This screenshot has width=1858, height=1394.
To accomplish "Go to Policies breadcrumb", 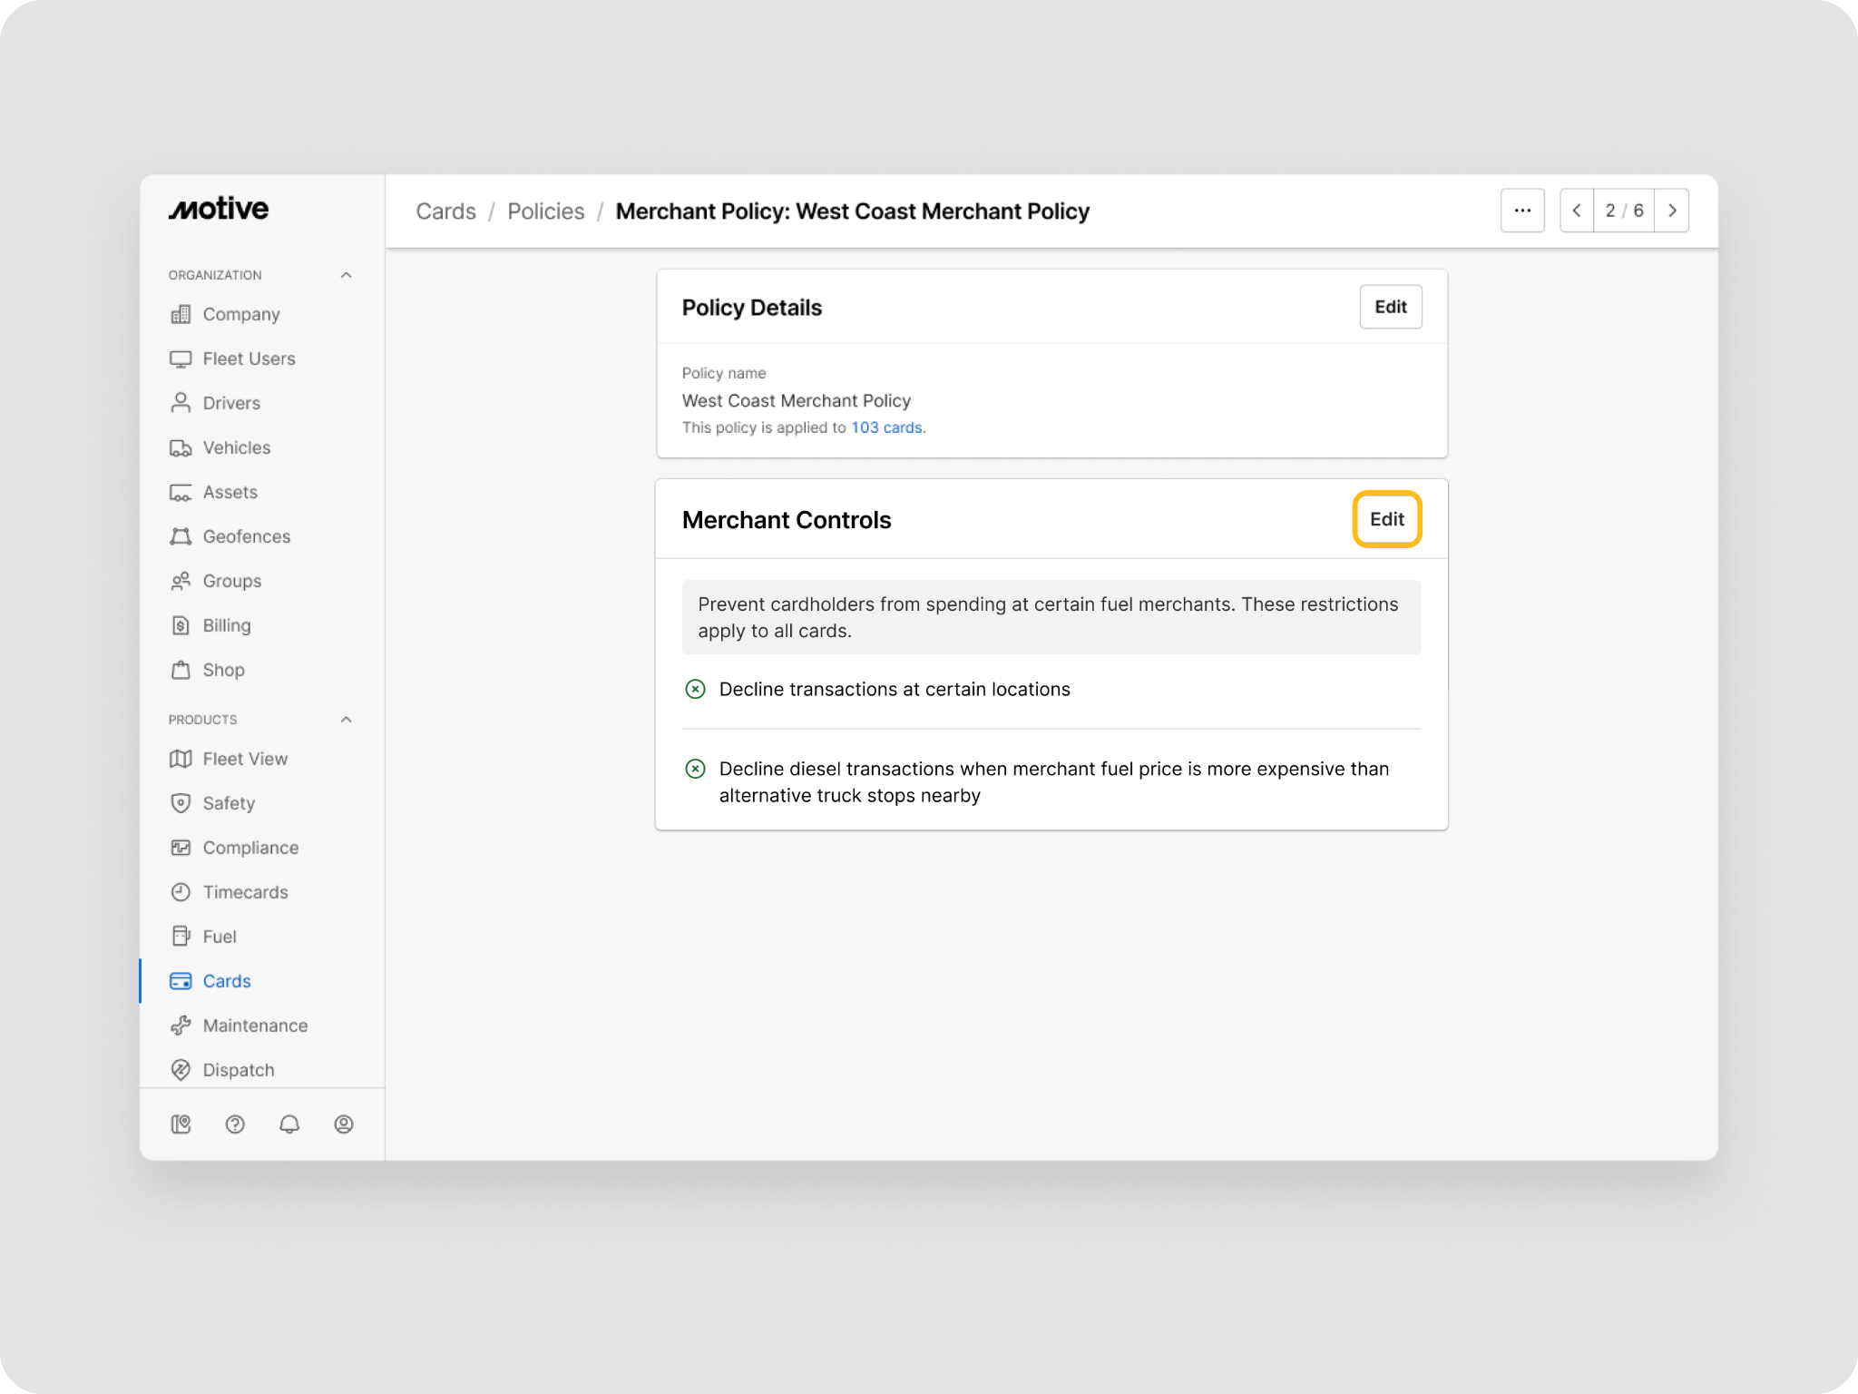I will (546, 211).
